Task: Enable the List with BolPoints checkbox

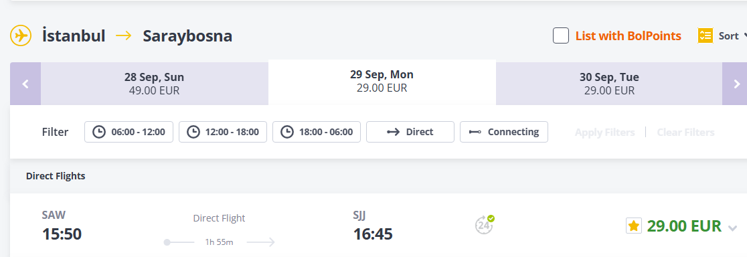Action: tap(561, 35)
